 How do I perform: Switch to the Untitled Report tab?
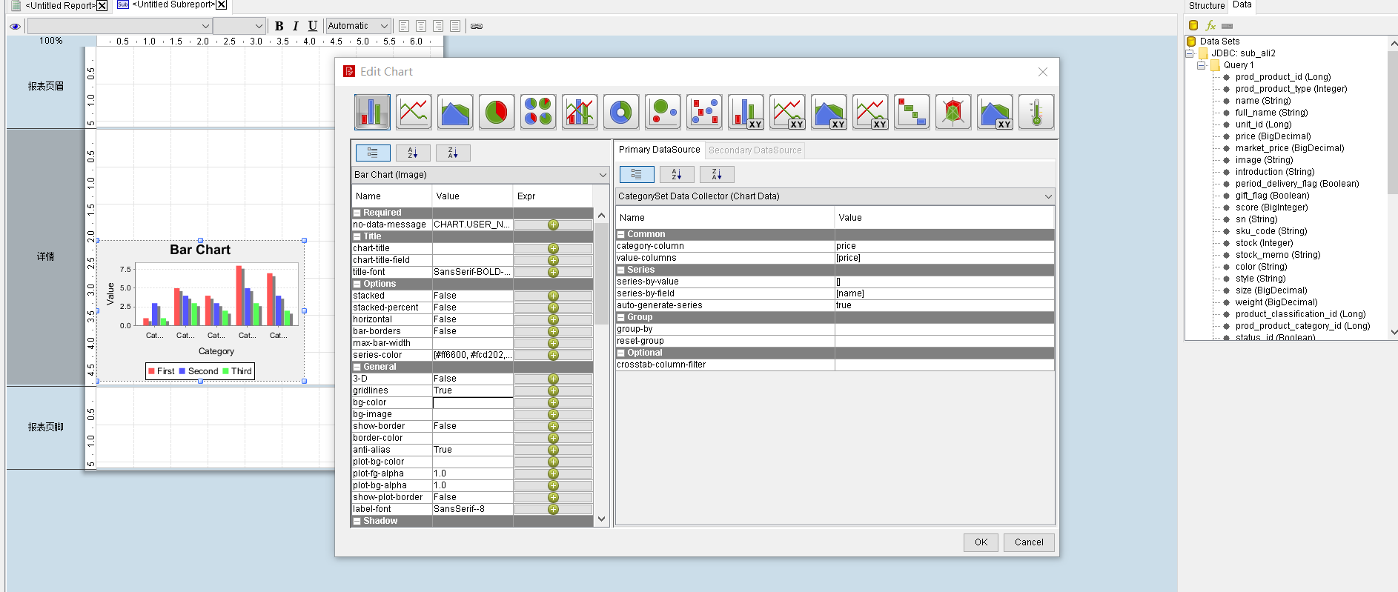pos(60,6)
